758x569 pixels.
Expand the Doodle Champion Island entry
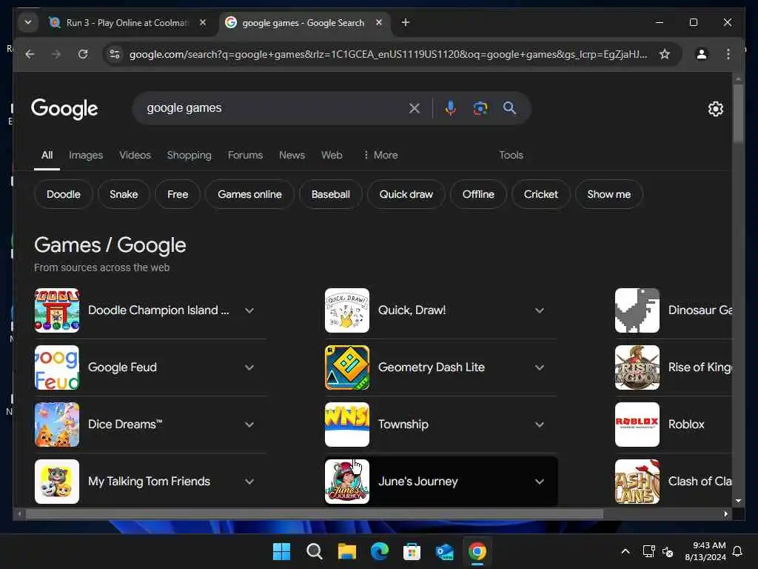pos(249,310)
